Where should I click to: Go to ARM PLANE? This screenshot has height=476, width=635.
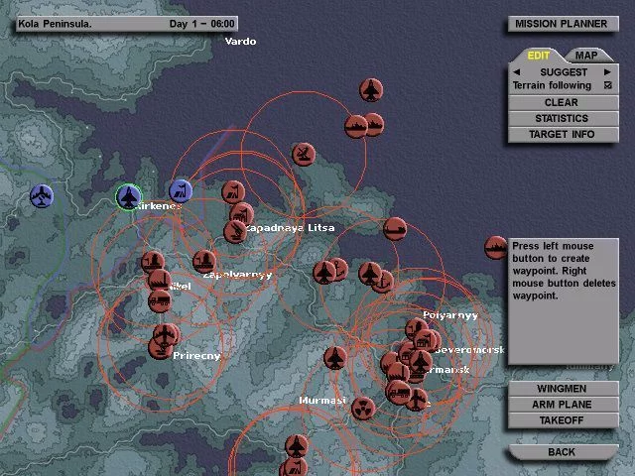click(x=564, y=405)
